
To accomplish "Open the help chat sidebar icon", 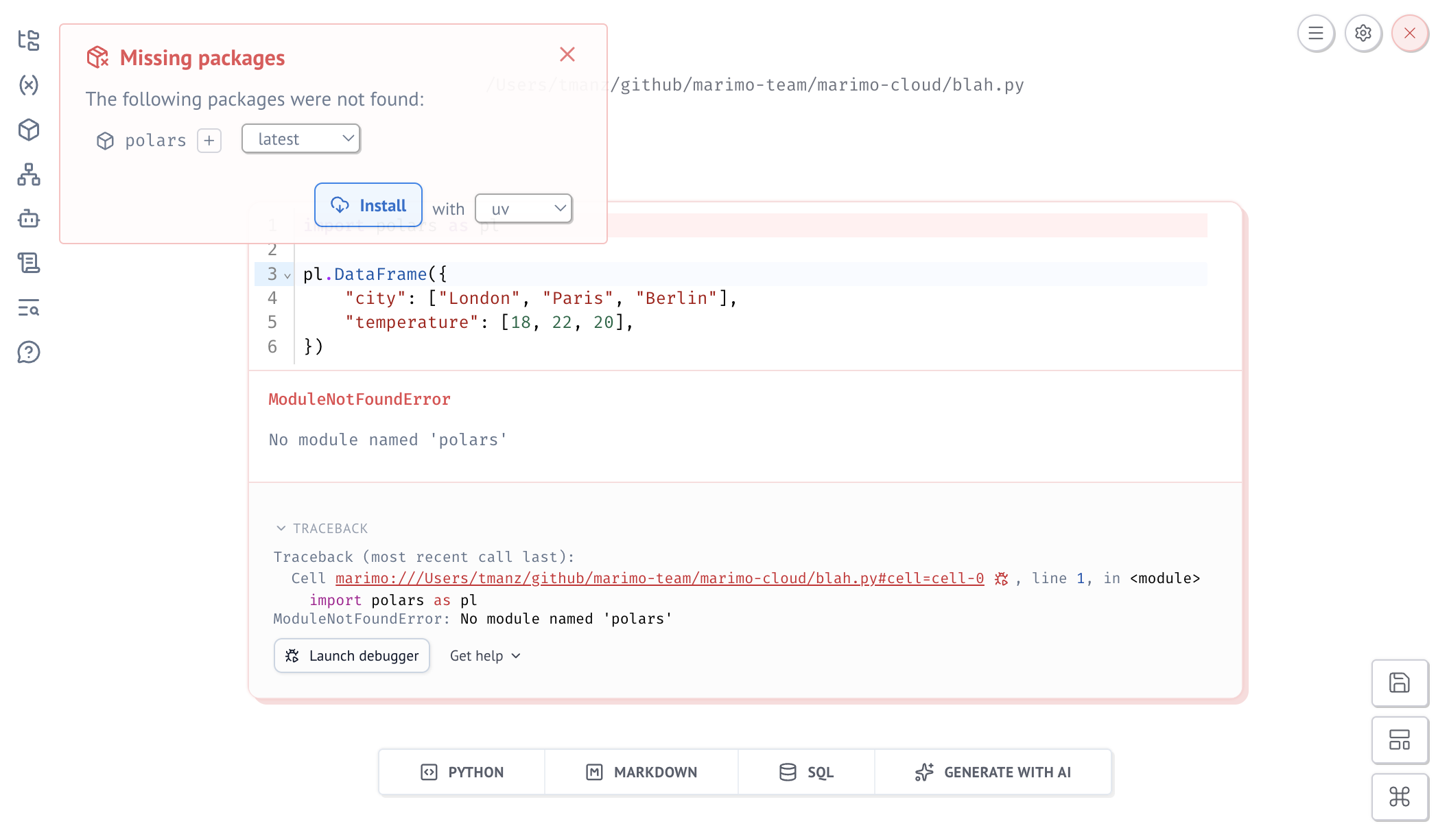I will [29, 353].
